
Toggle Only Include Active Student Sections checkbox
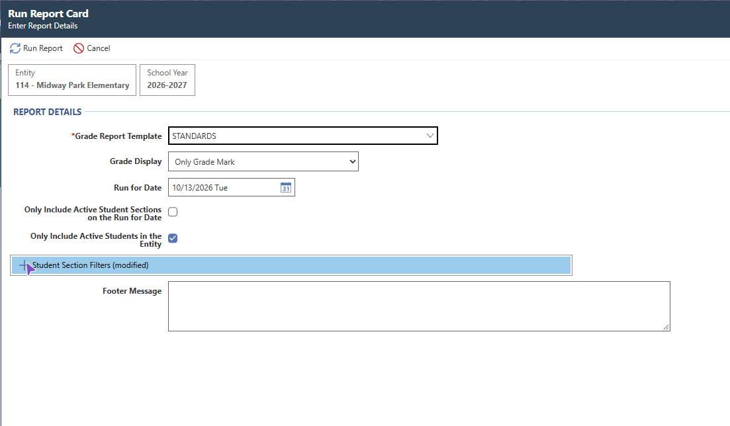coord(173,212)
